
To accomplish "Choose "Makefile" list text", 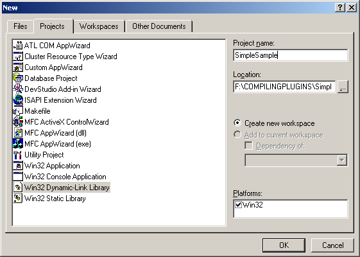I will tap(37, 111).
